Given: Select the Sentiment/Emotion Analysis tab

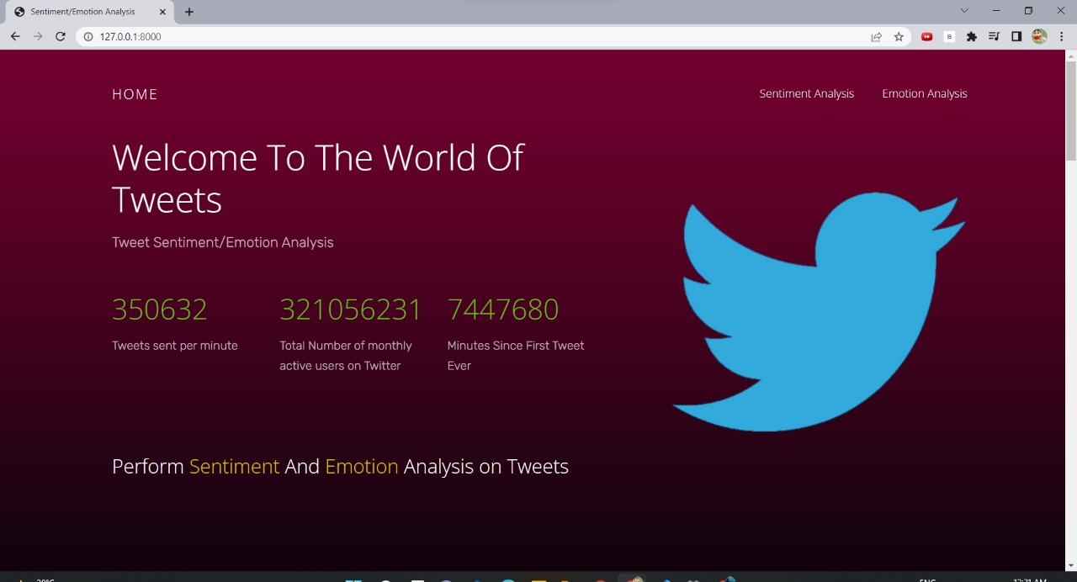Looking at the screenshot, I should (x=82, y=12).
